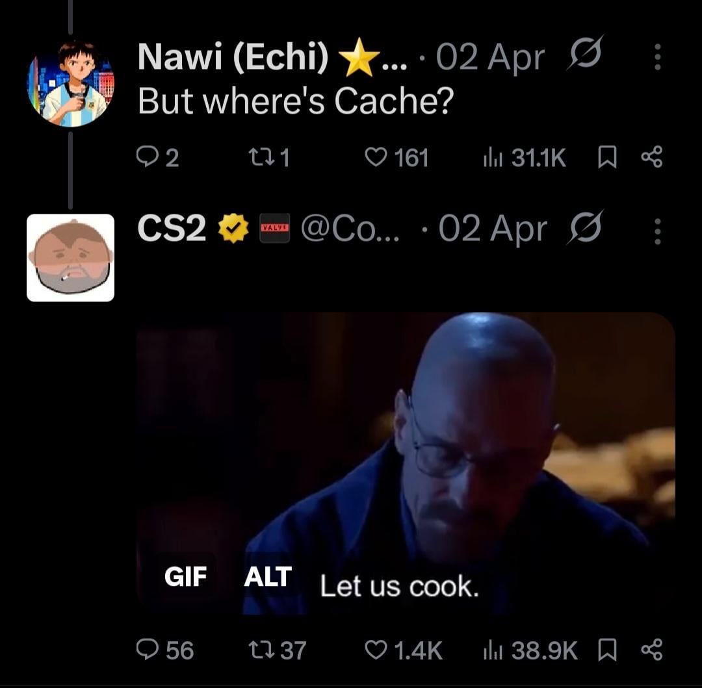Open more options on Nawi's tweet
The width and height of the screenshot is (702, 688).
click(657, 57)
